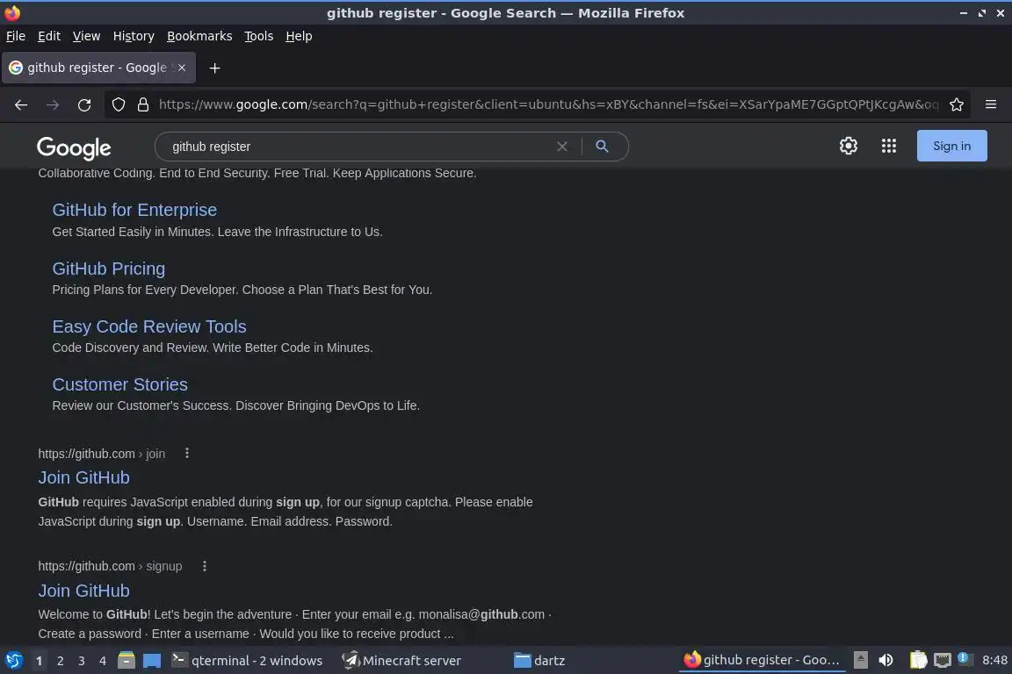Open the Google apps grid icon
This screenshot has height=674, width=1012.
click(x=889, y=146)
